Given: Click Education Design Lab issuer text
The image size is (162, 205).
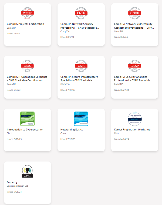Looking at the screenshot, I should [18, 186].
